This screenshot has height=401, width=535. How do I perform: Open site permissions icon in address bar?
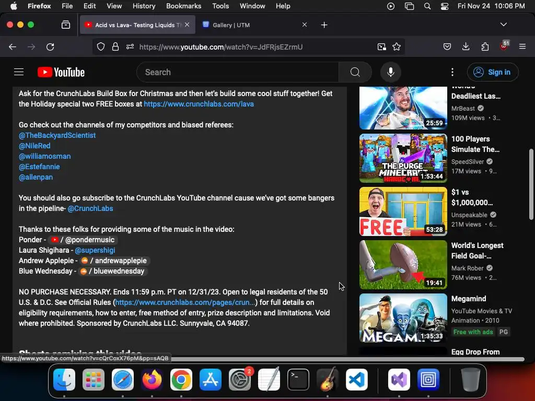130,46
